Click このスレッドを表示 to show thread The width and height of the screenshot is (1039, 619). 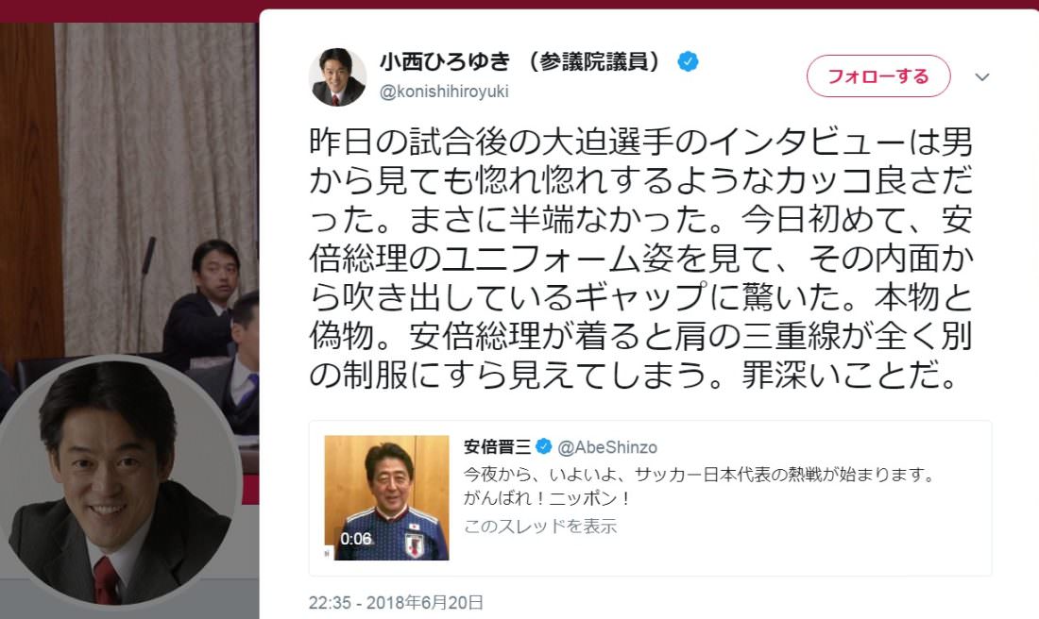540,527
